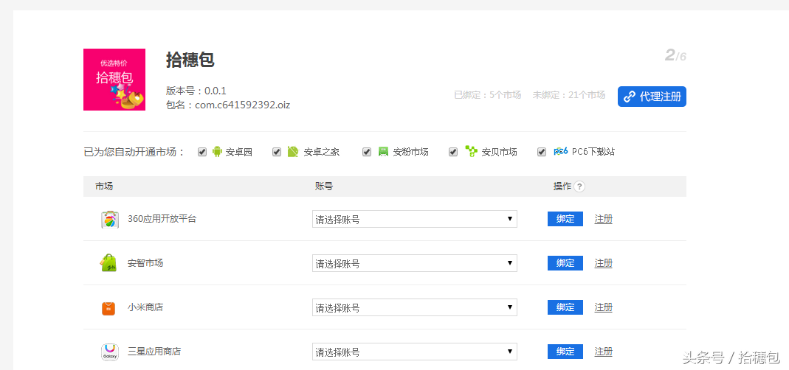Click the 版本号：0.0.1 text
The width and height of the screenshot is (789, 370).
click(196, 91)
